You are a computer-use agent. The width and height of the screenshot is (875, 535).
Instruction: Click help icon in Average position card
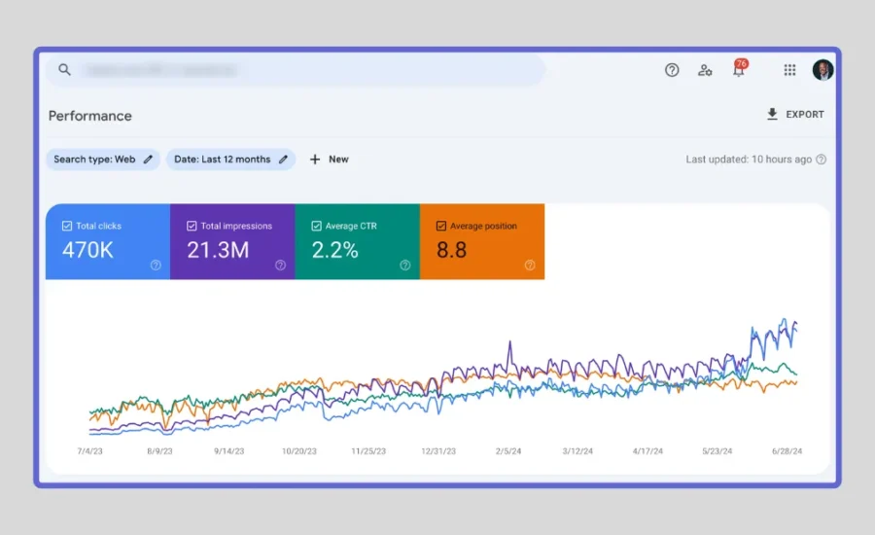tap(530, 265)
